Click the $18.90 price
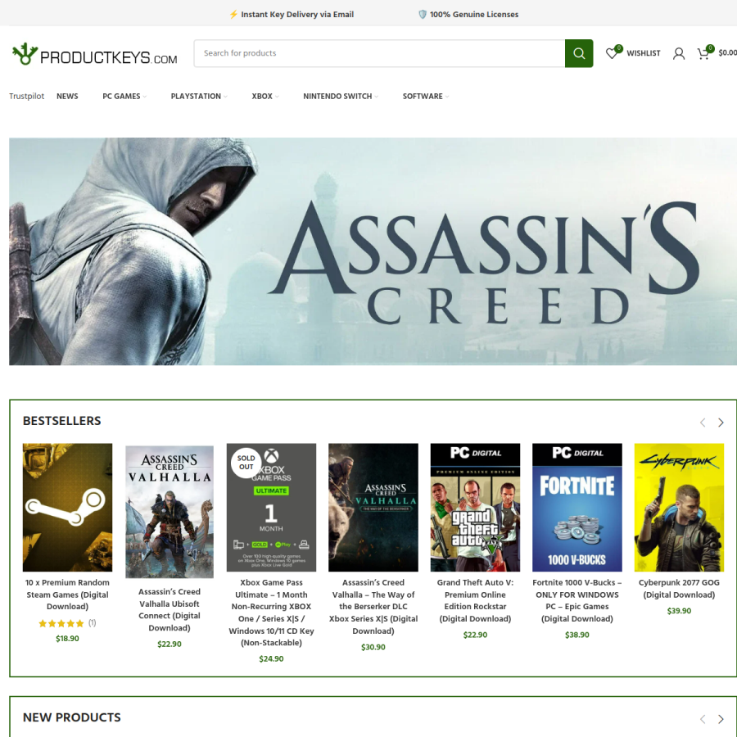The image size is (737, 737). (x=67, y=638)
